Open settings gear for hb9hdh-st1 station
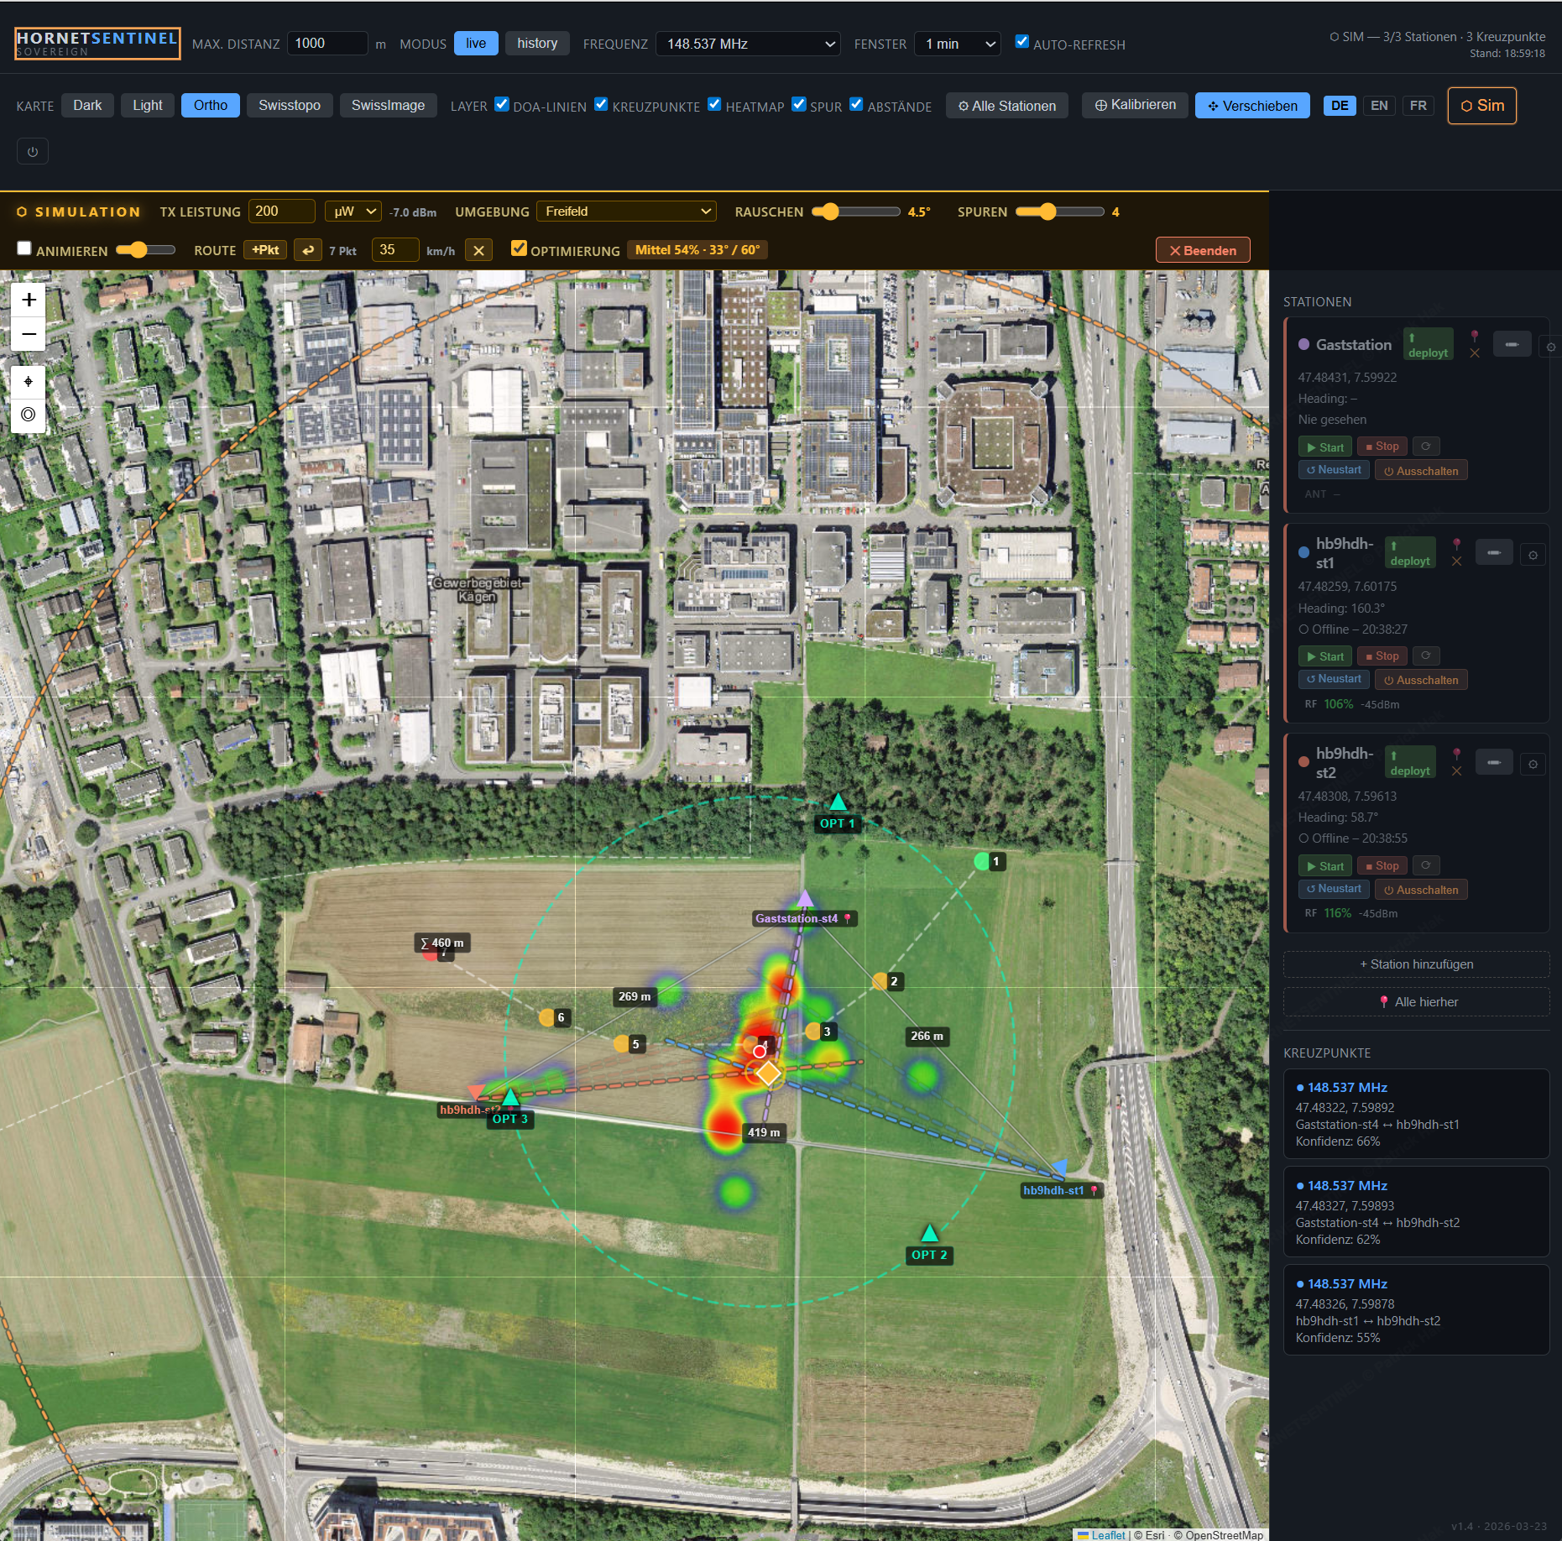Screen dimensions: 1562x1541 [x=1533, y=555]
